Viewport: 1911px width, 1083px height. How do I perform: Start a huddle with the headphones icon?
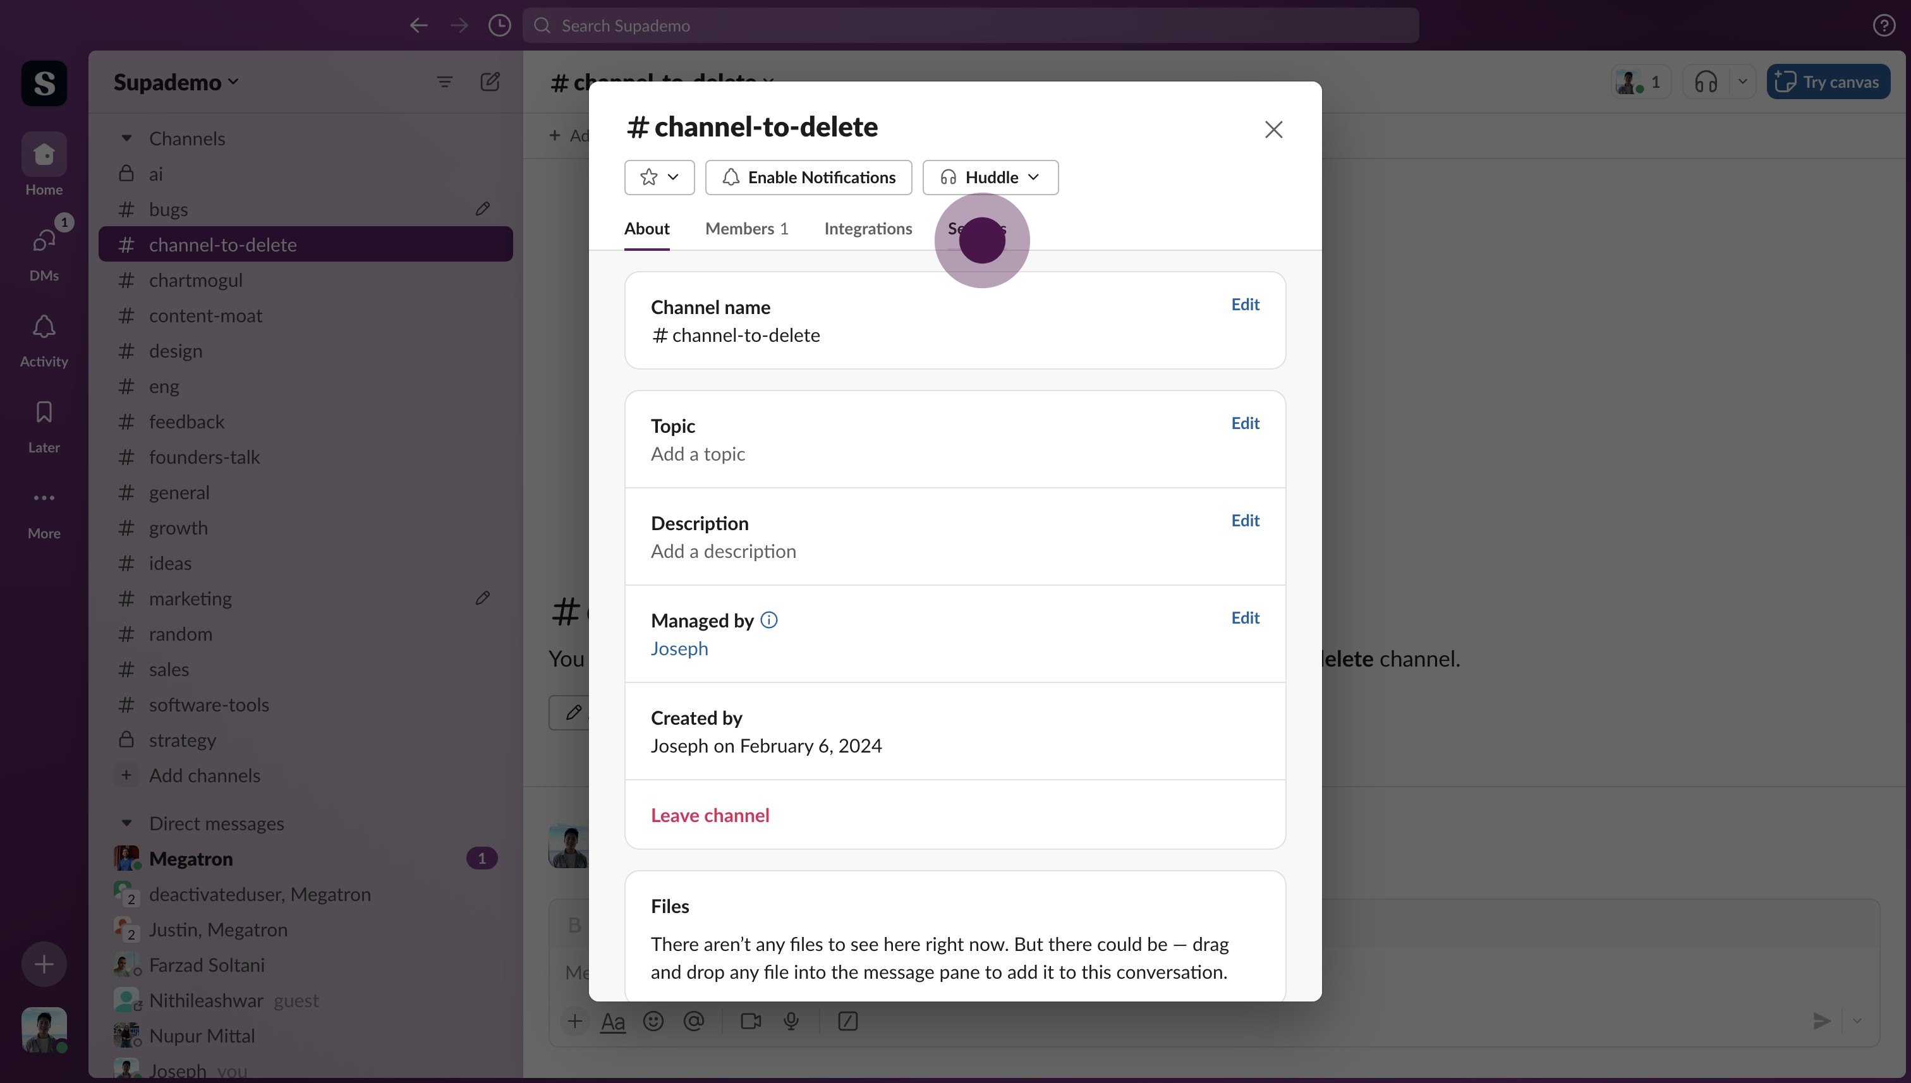point(1706,82)
